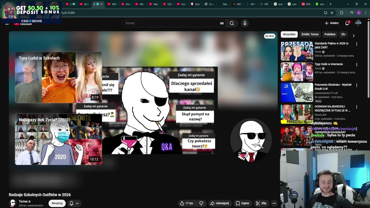Open the browser extensions puzzle icon
The width and height of the screenshot is (370, 208).
click(x=341, y=13)
